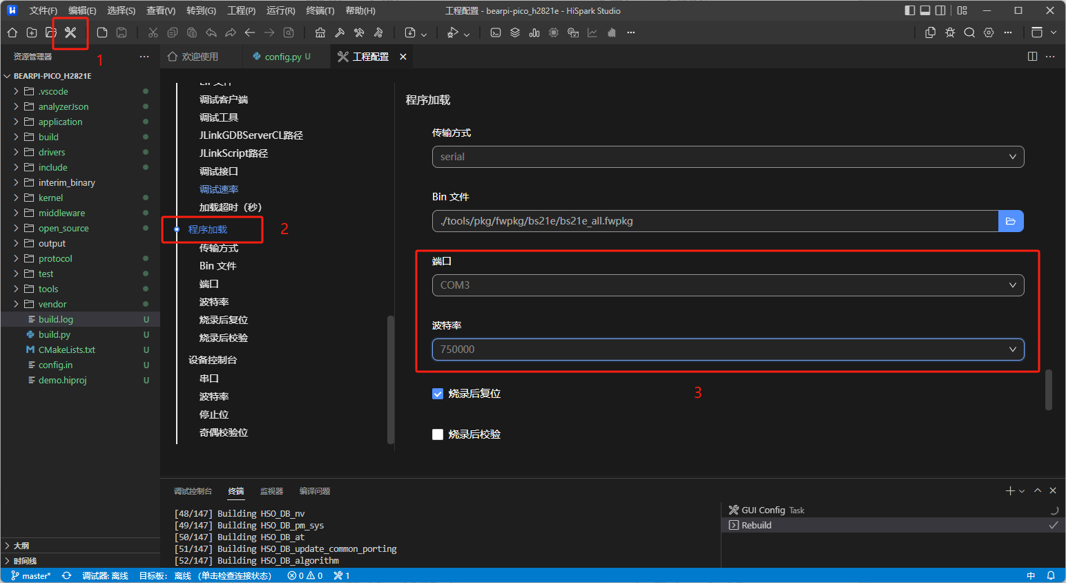Click the customize layout icon in title bar

(x=962, y=10)
